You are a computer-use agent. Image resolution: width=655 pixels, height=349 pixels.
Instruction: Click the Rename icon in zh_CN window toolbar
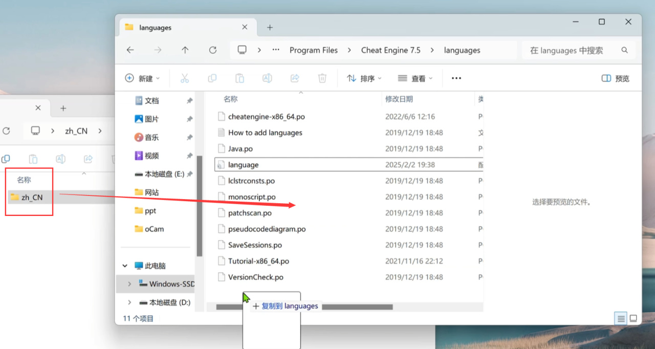point(60,159)
